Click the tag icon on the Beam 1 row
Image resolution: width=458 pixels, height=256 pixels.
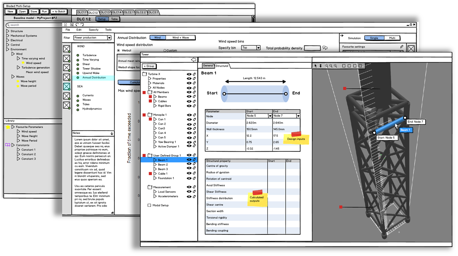pos(194,160)
